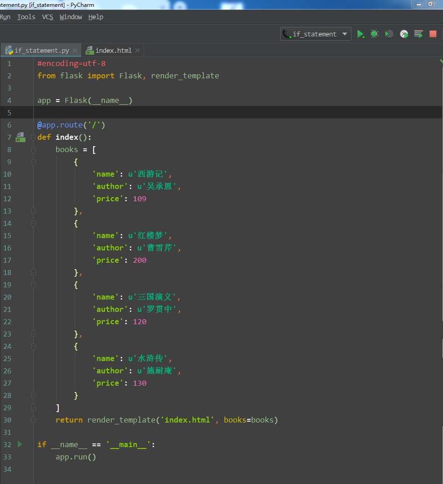Image resolution: width=443 pixels, height=484 pixels.
Task: Open the Tools menu
Action: tap(26, 17)
